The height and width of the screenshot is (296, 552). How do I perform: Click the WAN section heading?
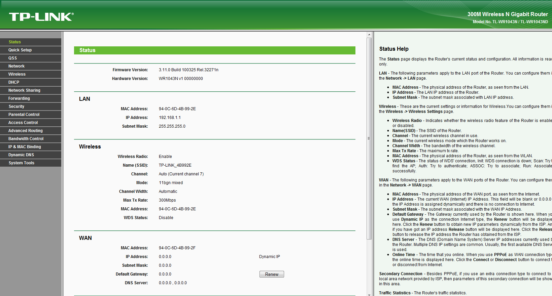pos(85,238)
